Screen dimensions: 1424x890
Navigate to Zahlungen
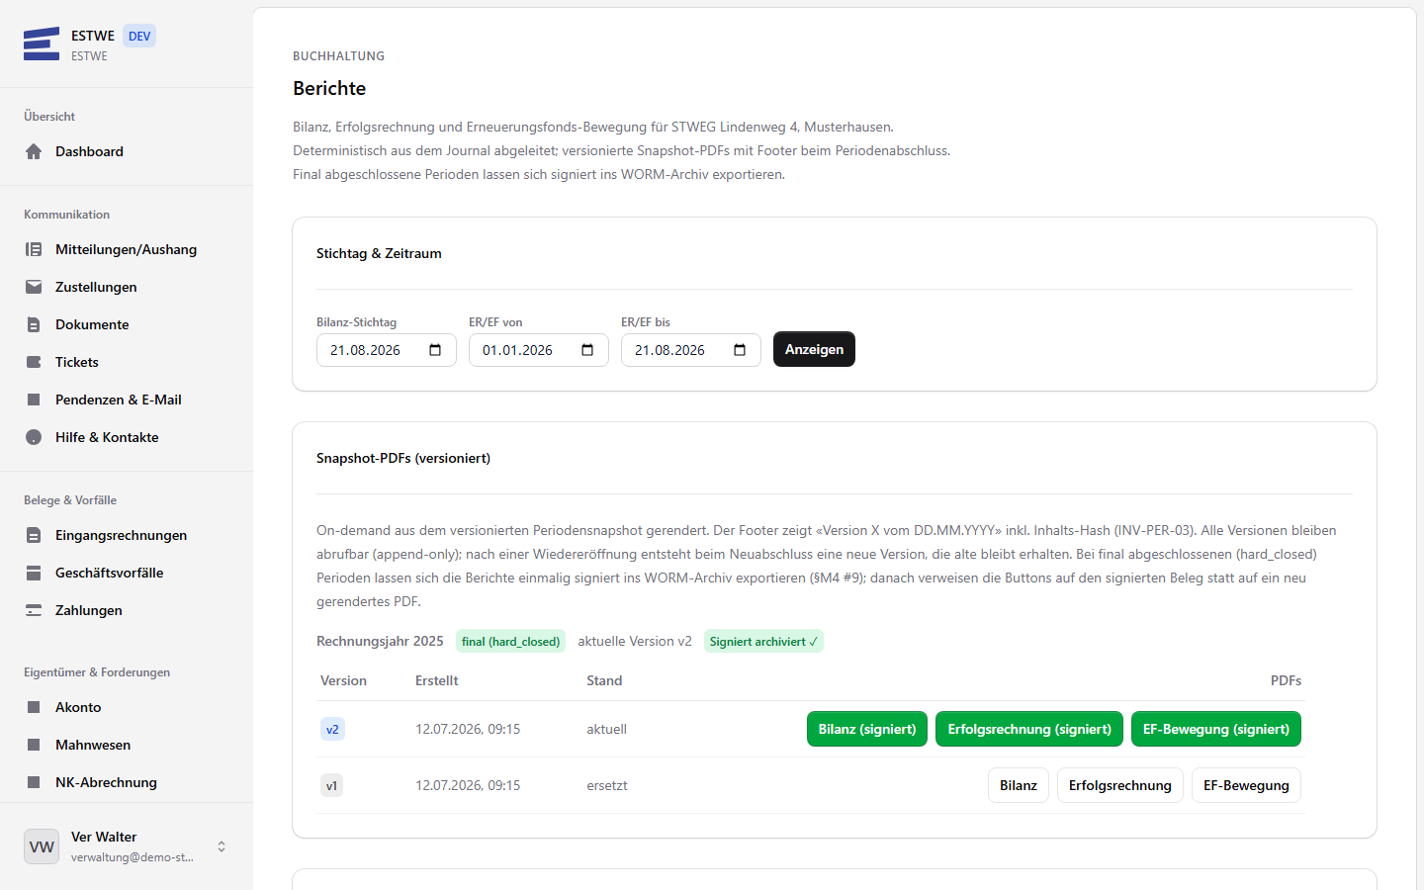point(127,610)
